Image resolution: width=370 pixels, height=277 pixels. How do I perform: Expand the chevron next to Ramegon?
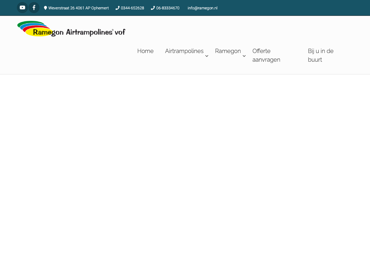(244, 56)
